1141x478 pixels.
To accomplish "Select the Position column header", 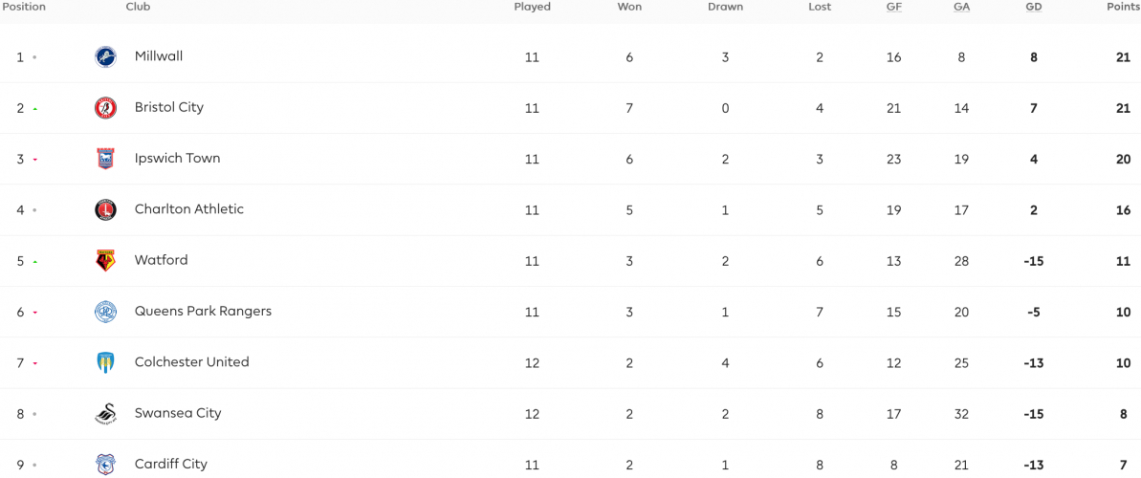I will click(23, 7).
